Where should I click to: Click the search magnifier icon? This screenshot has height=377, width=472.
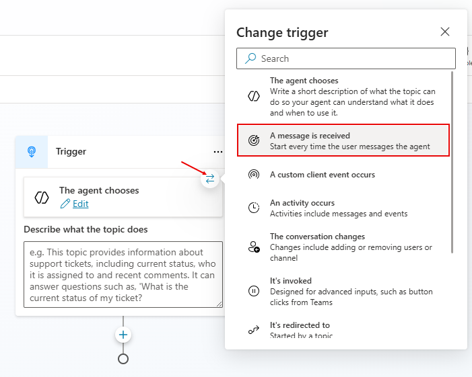(x=250, y=58)
